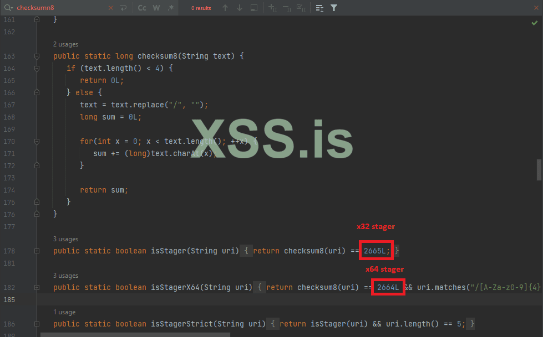Click line number 185 in the gutter

9,300
